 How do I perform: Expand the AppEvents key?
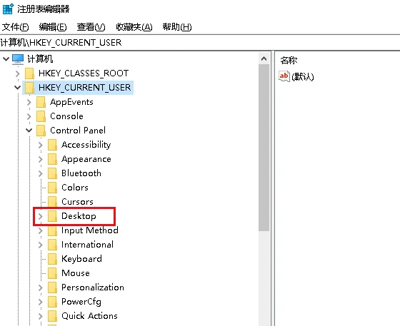click(29, 102)
